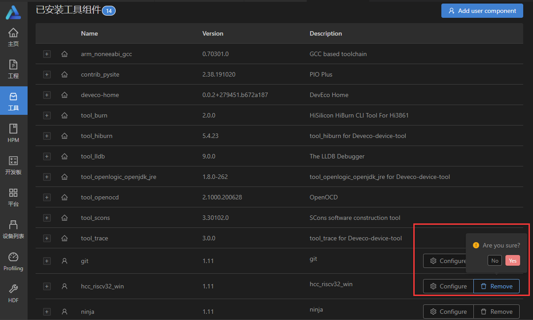Click the Version column header
The width and height of the screenshot is (533, 320).
pyautogui.click(x=213, y=33)
